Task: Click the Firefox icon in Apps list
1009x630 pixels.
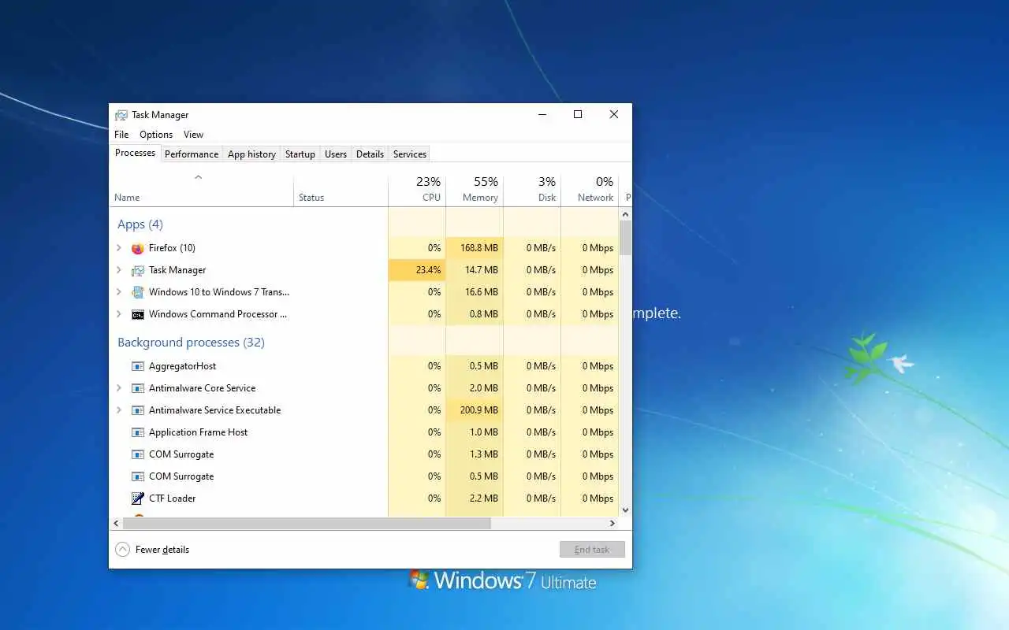Action: 138,248
